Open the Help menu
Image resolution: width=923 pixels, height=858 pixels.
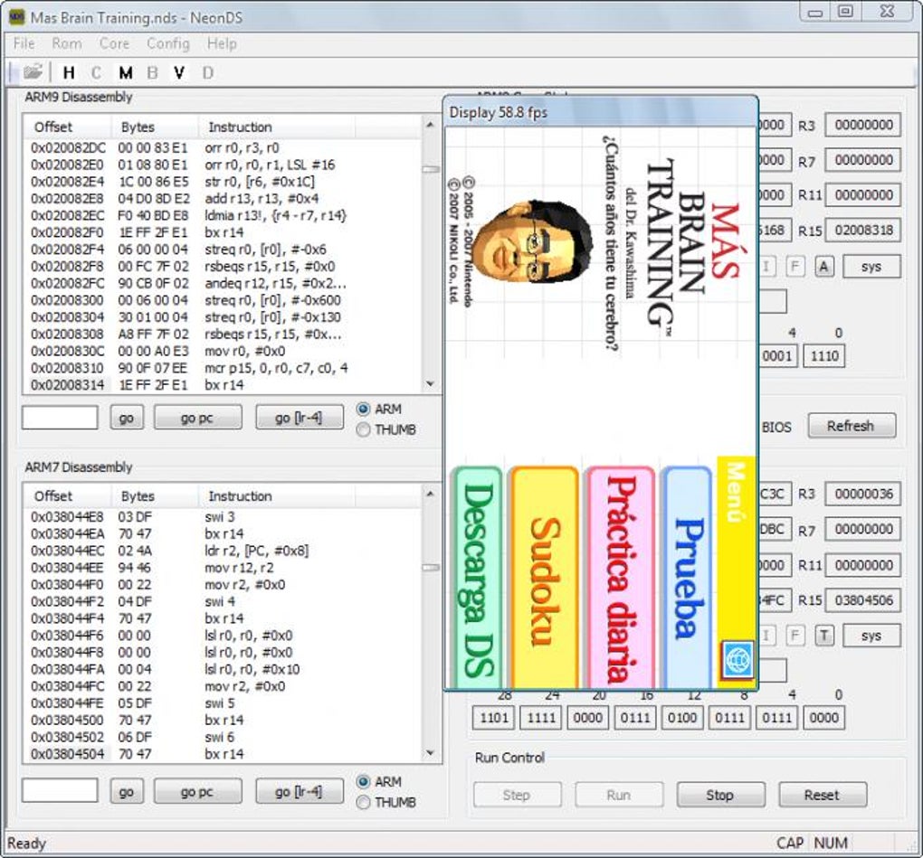coord(222,43)
